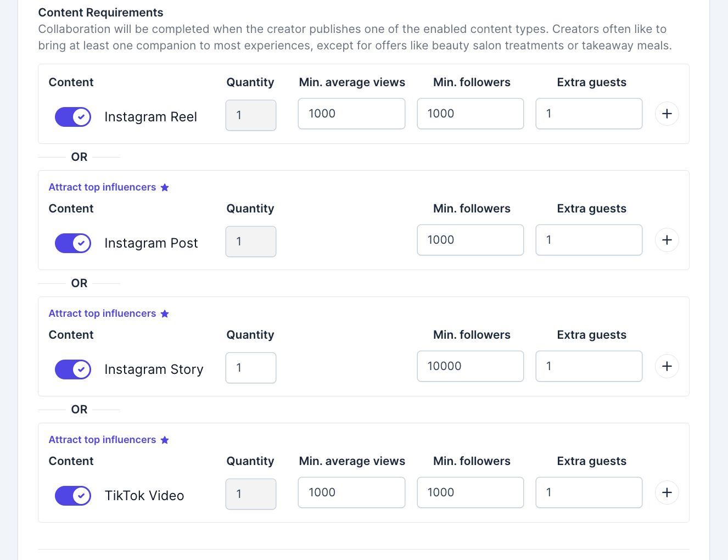Click the plus icon in Instagram Reel row

point(667,114)
